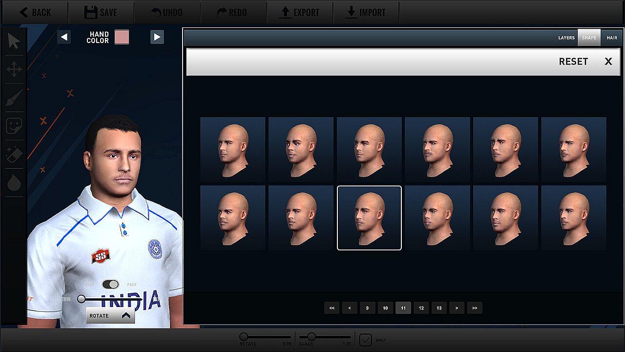The width and height of the screenshot is (625, 352).
Task: Open page 9 of head shapes
Action: point(367,308)
